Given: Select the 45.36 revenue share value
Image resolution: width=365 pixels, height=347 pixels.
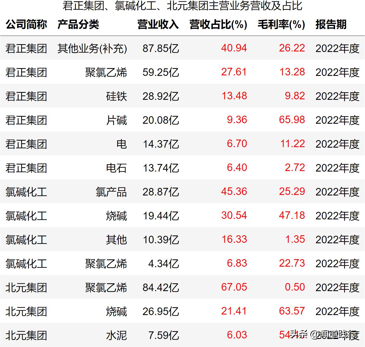Looking at the screenshot, I should pyautogui.click(x=234, y=192).
